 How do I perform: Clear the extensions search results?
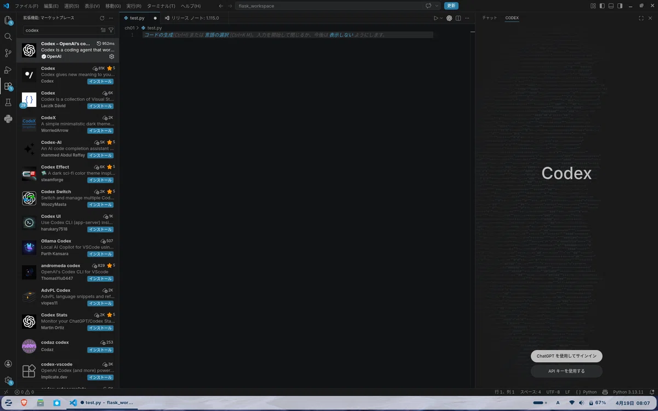tap(103, 30)
